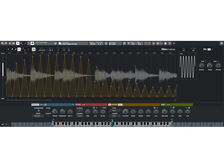Screen dimensions: 224x168
Task: Enable Write automation (W) button
Action: (13, 43)
